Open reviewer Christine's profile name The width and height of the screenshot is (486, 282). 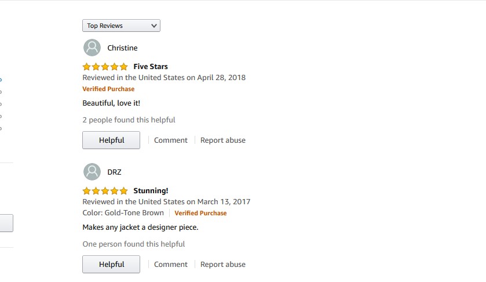pos(122,48)
